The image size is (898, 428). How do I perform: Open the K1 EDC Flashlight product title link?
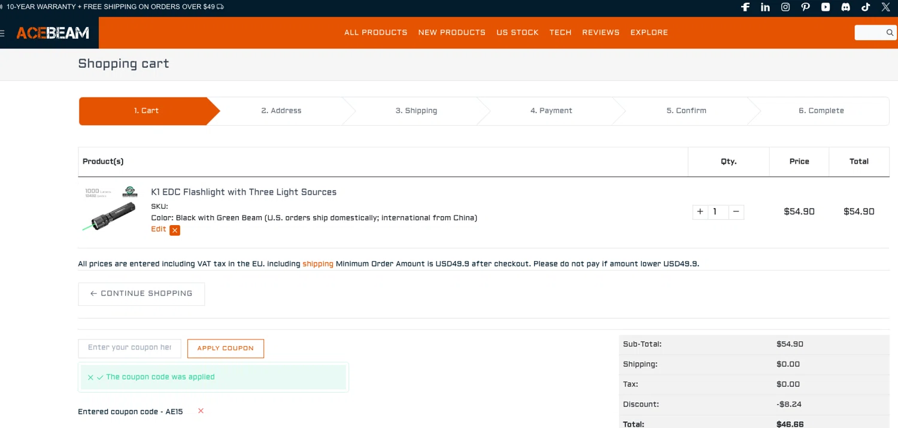(x=244, y=192)
